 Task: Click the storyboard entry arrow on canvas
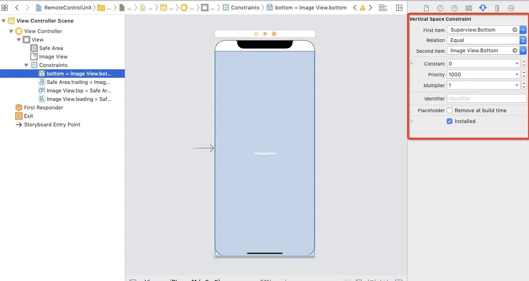[x=202, y=148]
